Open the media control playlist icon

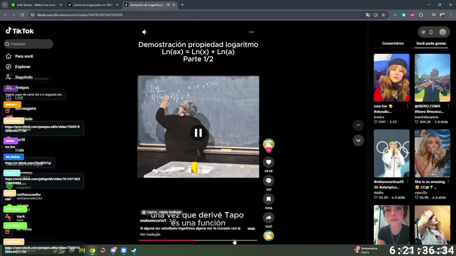[x=434, y=15]
